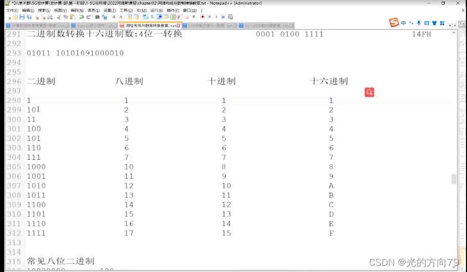Image resolution: width=467 pixels, height=272 pixels.
Task: Click the Save Recorded Macro icon
Action: tap(230, 17)
